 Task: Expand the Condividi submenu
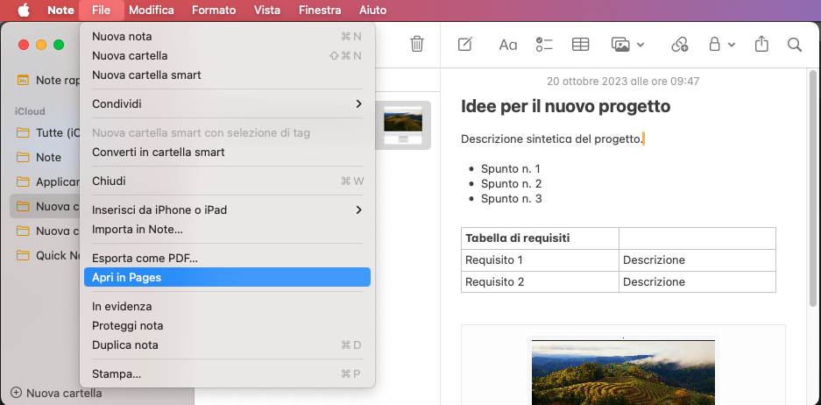coord(227,103)
